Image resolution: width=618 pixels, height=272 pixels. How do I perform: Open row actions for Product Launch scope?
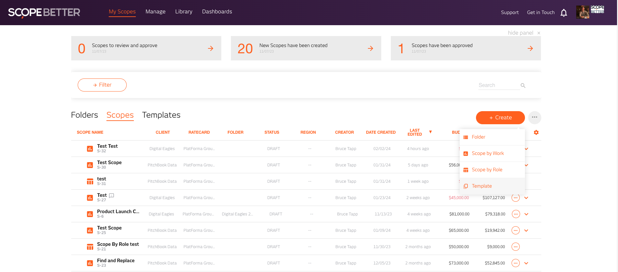coord(515,214)
